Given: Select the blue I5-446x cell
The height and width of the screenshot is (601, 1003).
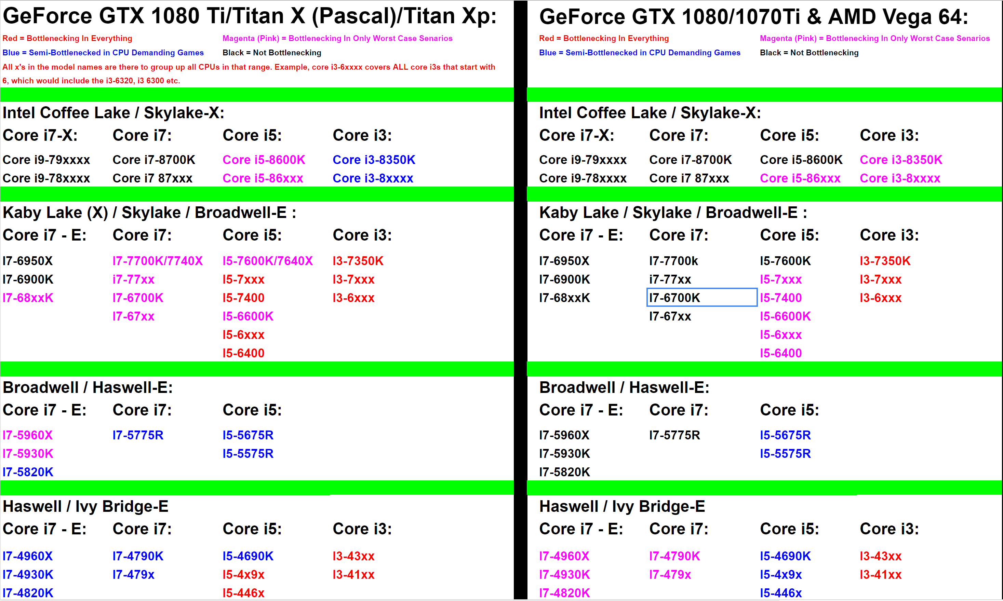Looking at the screenshot, I should click(780, 593).
